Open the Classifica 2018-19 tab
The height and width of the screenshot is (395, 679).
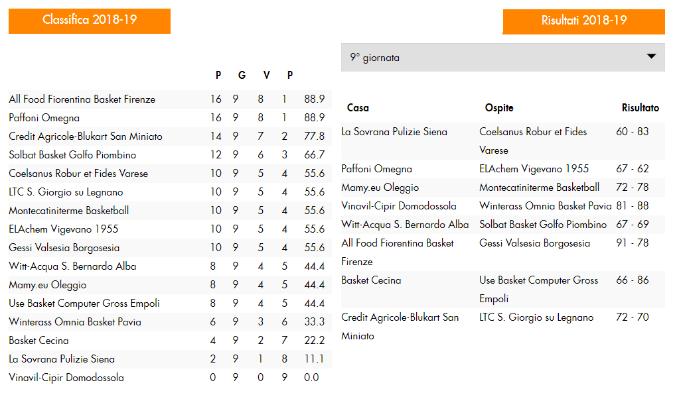(90, 21)
